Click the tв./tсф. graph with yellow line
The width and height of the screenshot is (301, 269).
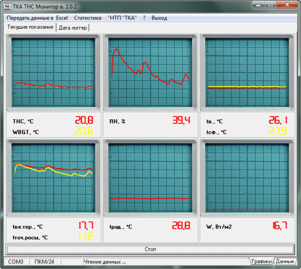click(247, 73)
